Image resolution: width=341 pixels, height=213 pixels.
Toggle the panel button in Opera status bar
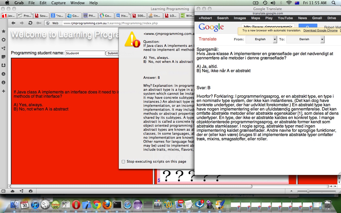pos(3,191)
